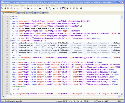Viewport: 125px width, 103px height.
Task: Collapse the html fold on line 1
Action: tap(11, 16)
